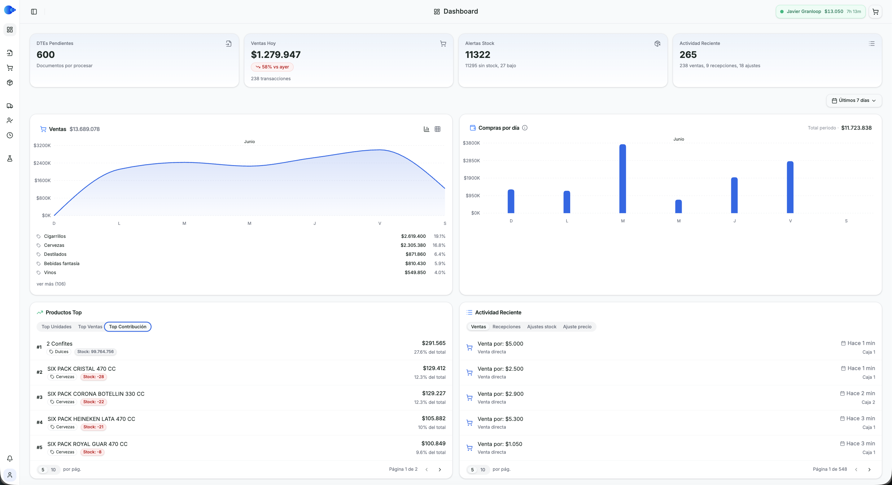Click the Vinos category row
Viewport: 892px width, 485px height.
pyautogui.click(x=241, y=273)
